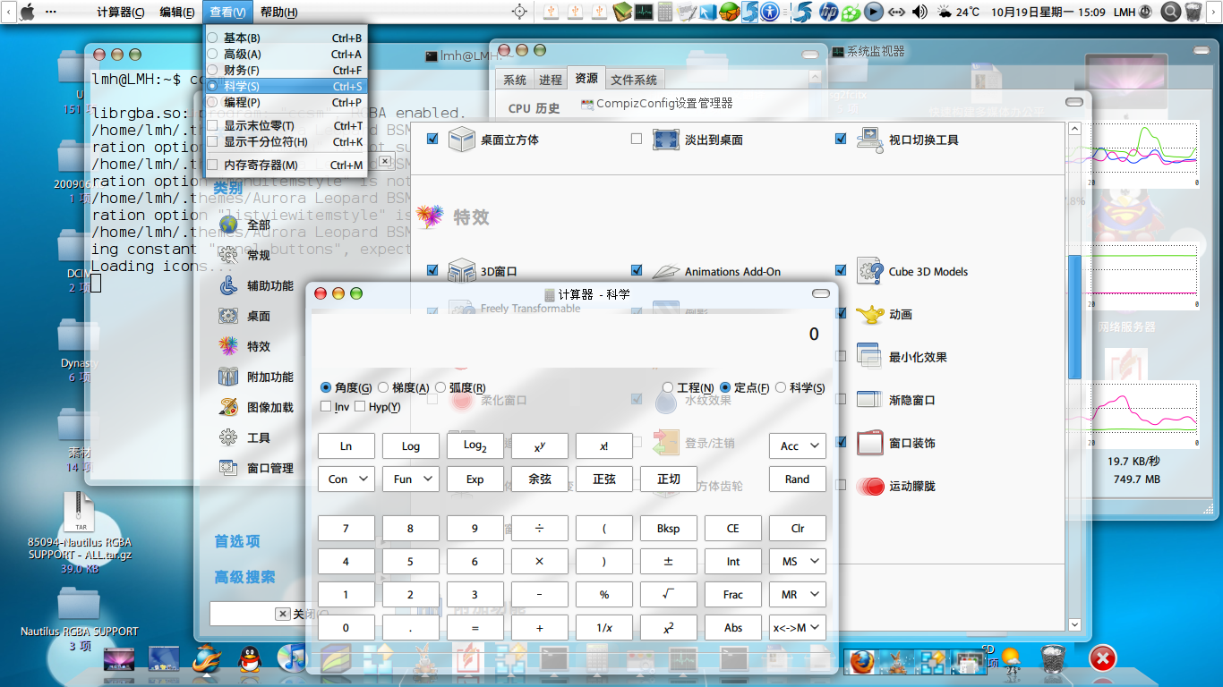Choose 财务 mode from 查看 menu
This screenshot has width=1223, height=687.
click(x=286, y=71)
